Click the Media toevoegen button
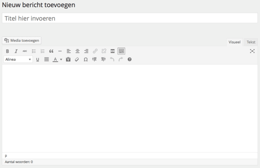The height and width of the screenshot is (168, 260). (x=22, y=41)
